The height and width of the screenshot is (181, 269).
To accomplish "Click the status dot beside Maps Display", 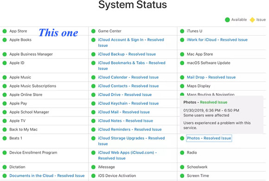I will pos(182,86).
